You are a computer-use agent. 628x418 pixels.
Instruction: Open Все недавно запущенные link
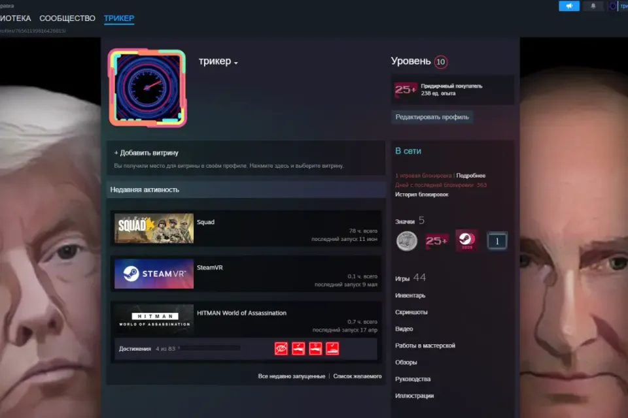point(292,376)
